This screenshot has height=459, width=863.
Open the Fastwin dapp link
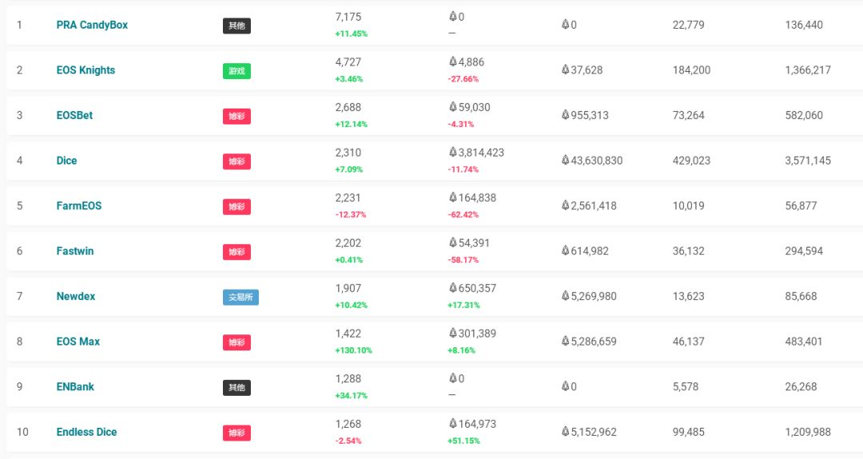point(75,251)
